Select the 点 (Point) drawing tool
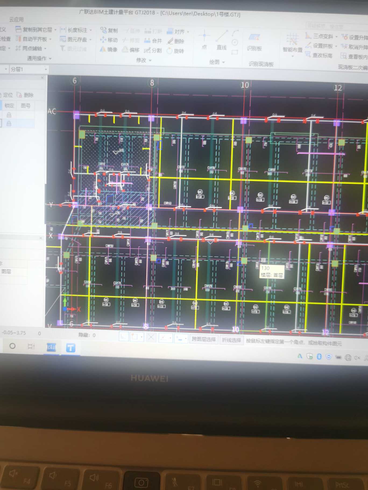Image resolution: width=368 pixels, height=490 pixels. click(x=204, y=40)
